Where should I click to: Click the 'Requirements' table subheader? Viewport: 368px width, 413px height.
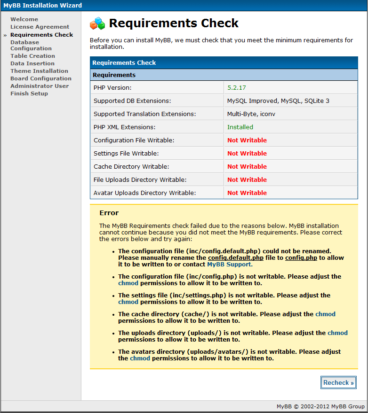pos(114,75)
